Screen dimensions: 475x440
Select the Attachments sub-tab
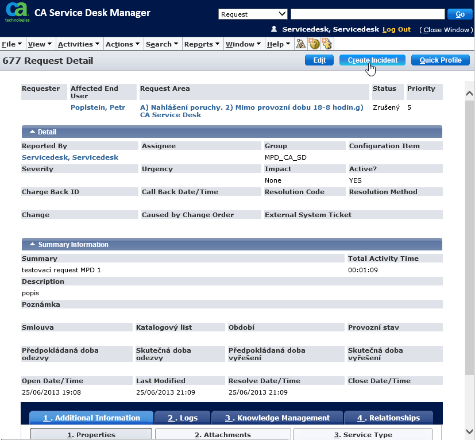click(223, 434)
